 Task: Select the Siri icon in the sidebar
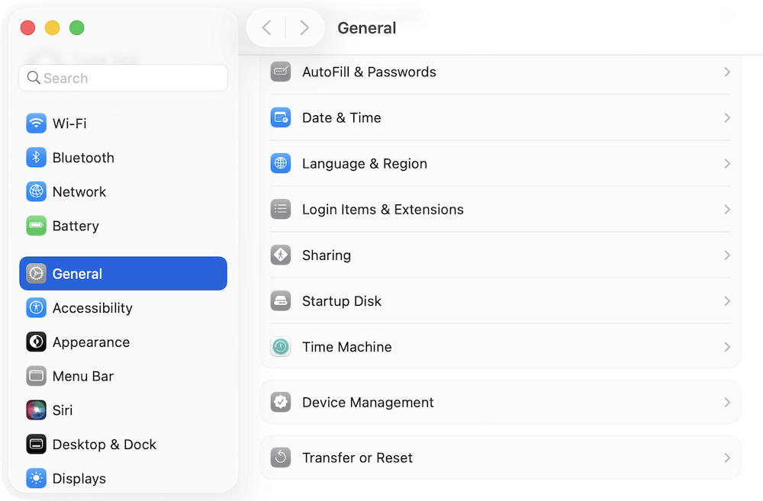(x=36, y=410)
